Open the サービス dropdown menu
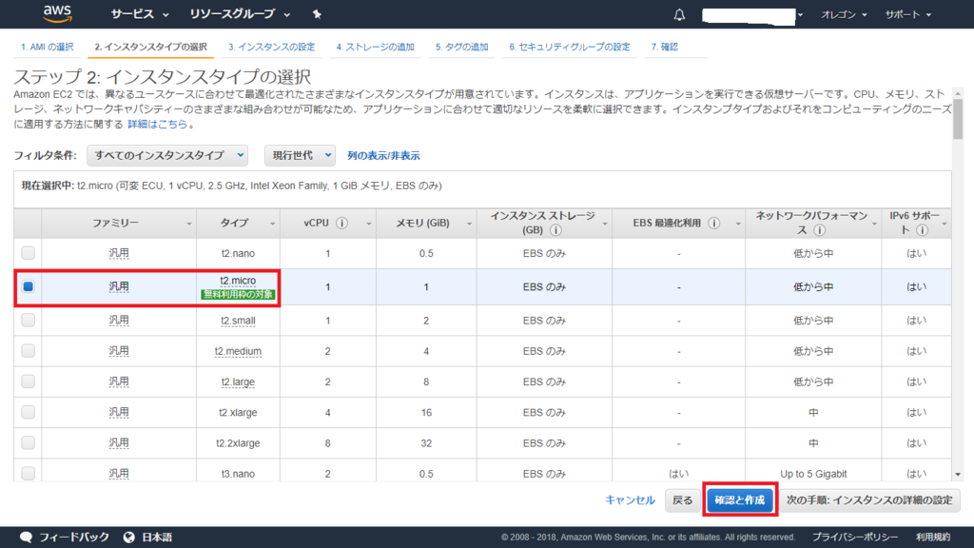The width and height of the screenshot is (974, 548). [139, 14]
